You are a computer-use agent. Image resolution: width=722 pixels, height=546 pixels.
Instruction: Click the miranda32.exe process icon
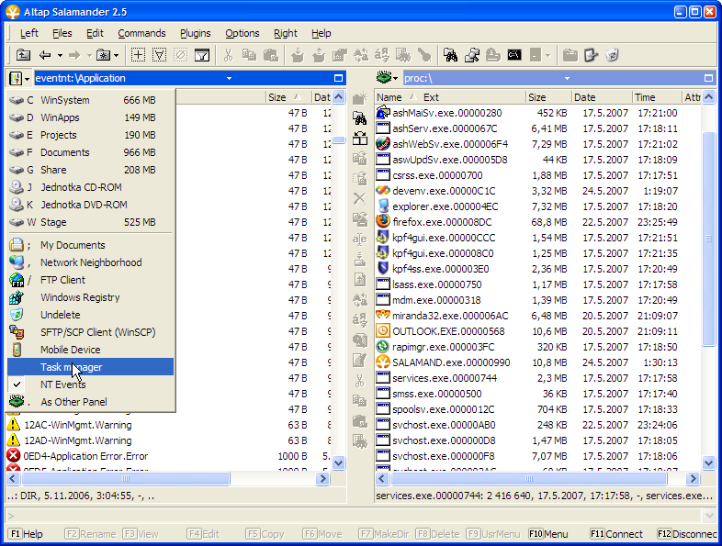[383, 316]
